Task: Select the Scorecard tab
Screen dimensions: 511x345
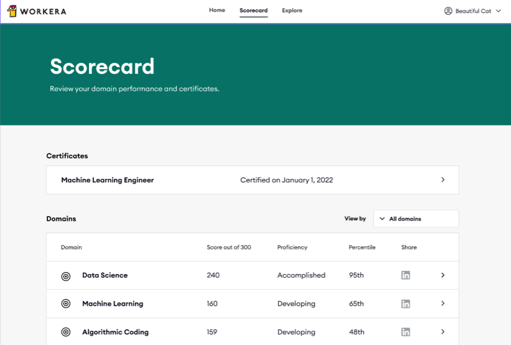Action: (254, 11)
